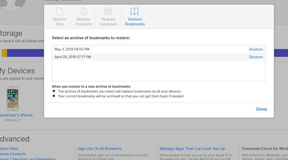Click the Restore Files page icon
The width and height of the screenshot is (288, 160).
coord(60,11)
